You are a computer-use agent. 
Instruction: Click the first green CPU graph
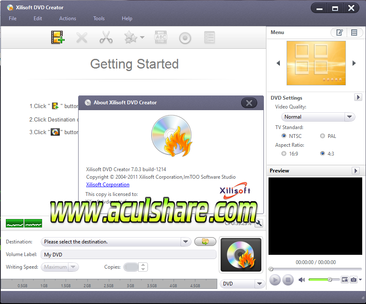[x=15, y=223]
